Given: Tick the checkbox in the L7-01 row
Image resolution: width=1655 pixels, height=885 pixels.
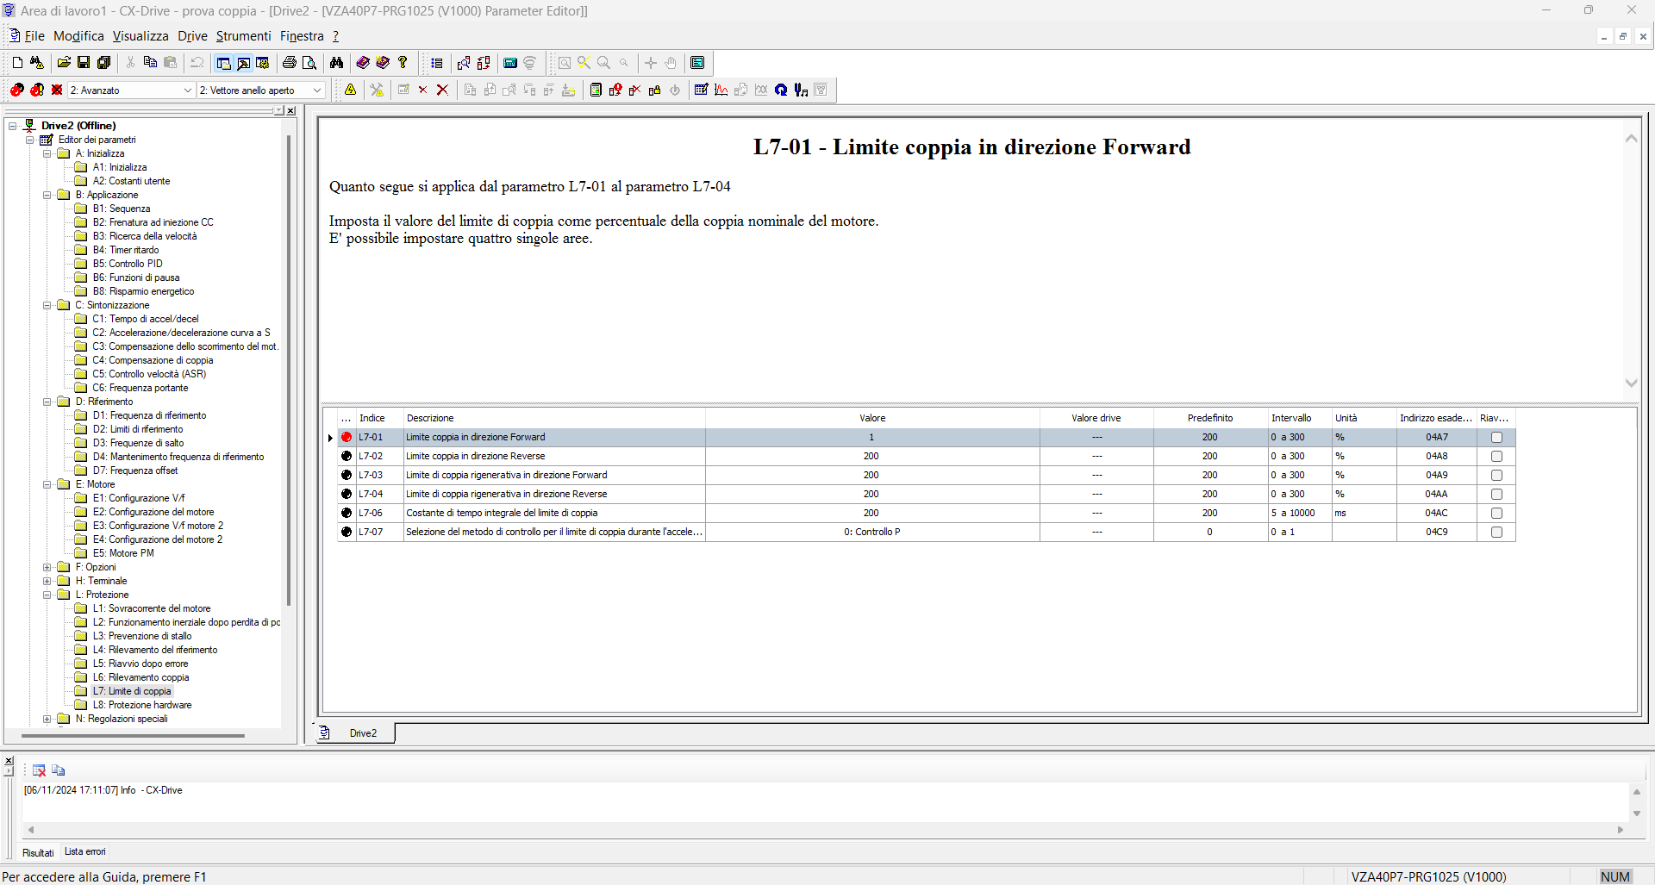Looking at the screenshot, I should (1496, 438).
